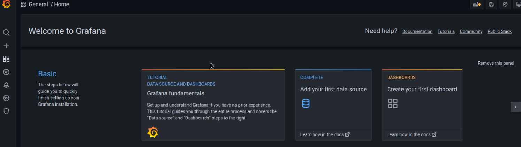The width and height of the screenshot is (521, 147).
Task: Toggle the cycle view mode monitor icon
Action: [x=518, y=5]
